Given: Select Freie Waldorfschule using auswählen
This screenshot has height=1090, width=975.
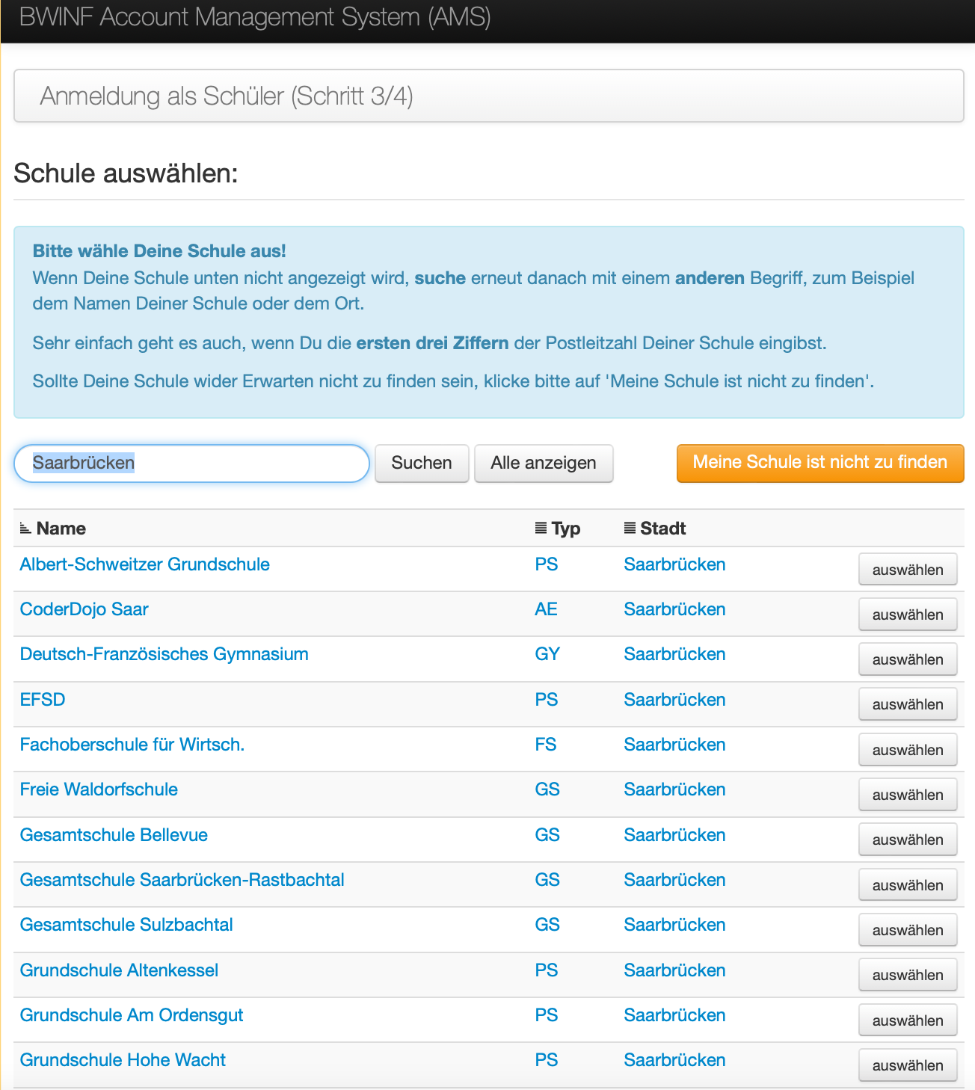Looking at the screenshot, I should (x=908, y=795).
